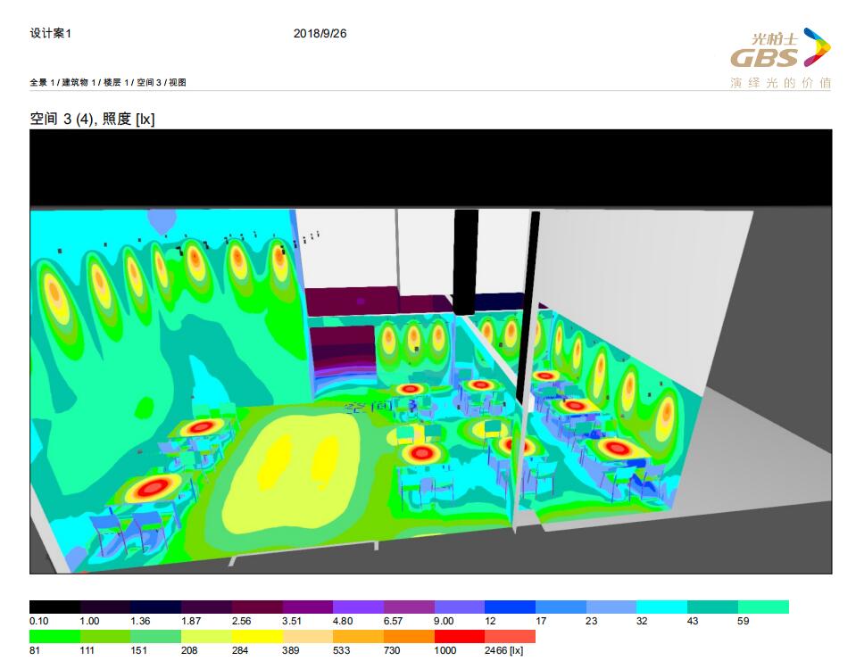Select the orange 533 lx legend swatch

358,636
